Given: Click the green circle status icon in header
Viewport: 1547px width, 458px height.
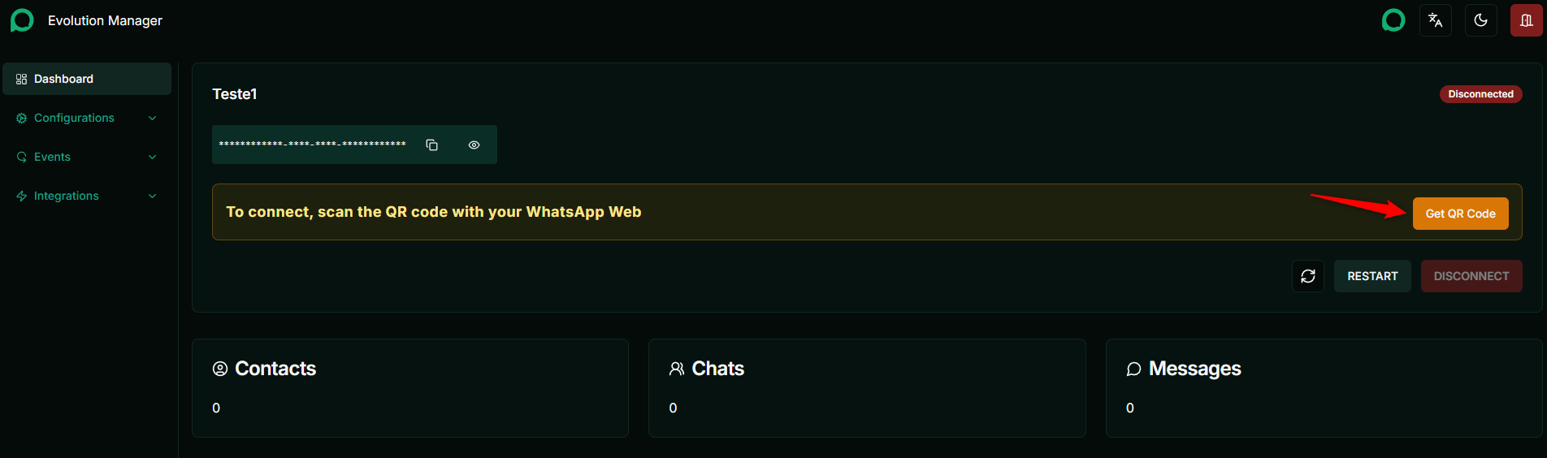Looking at the screenshot, I should [1393, 20].
